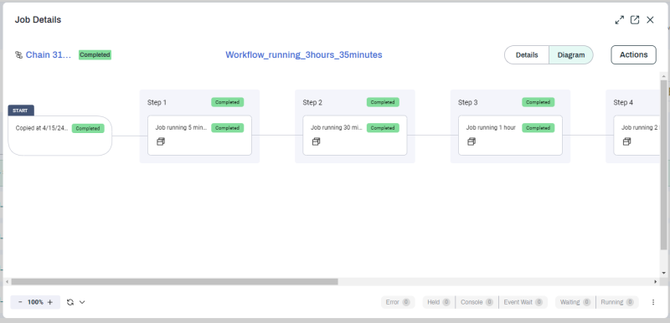This screenshot has height=323, width=670.
Task: Zoom out with the minus button
Action: 20,302
